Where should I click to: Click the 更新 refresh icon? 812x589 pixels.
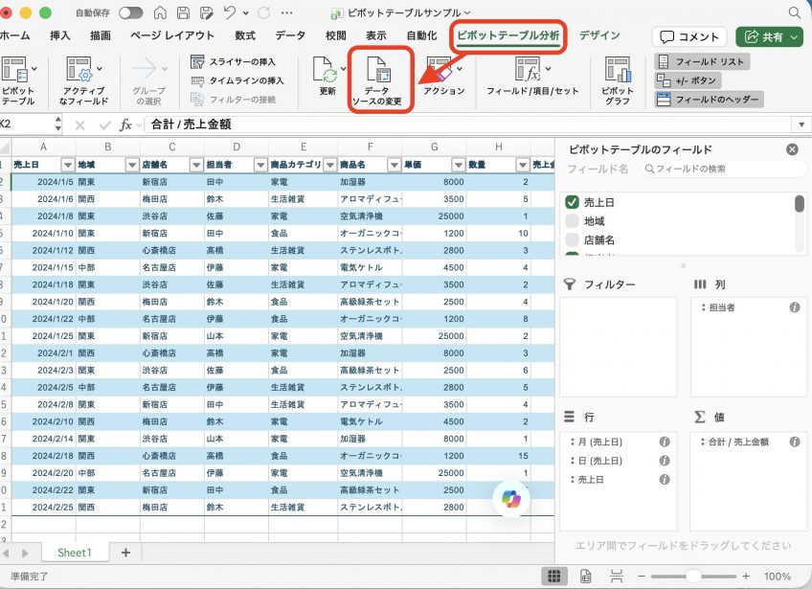(326, 70)
